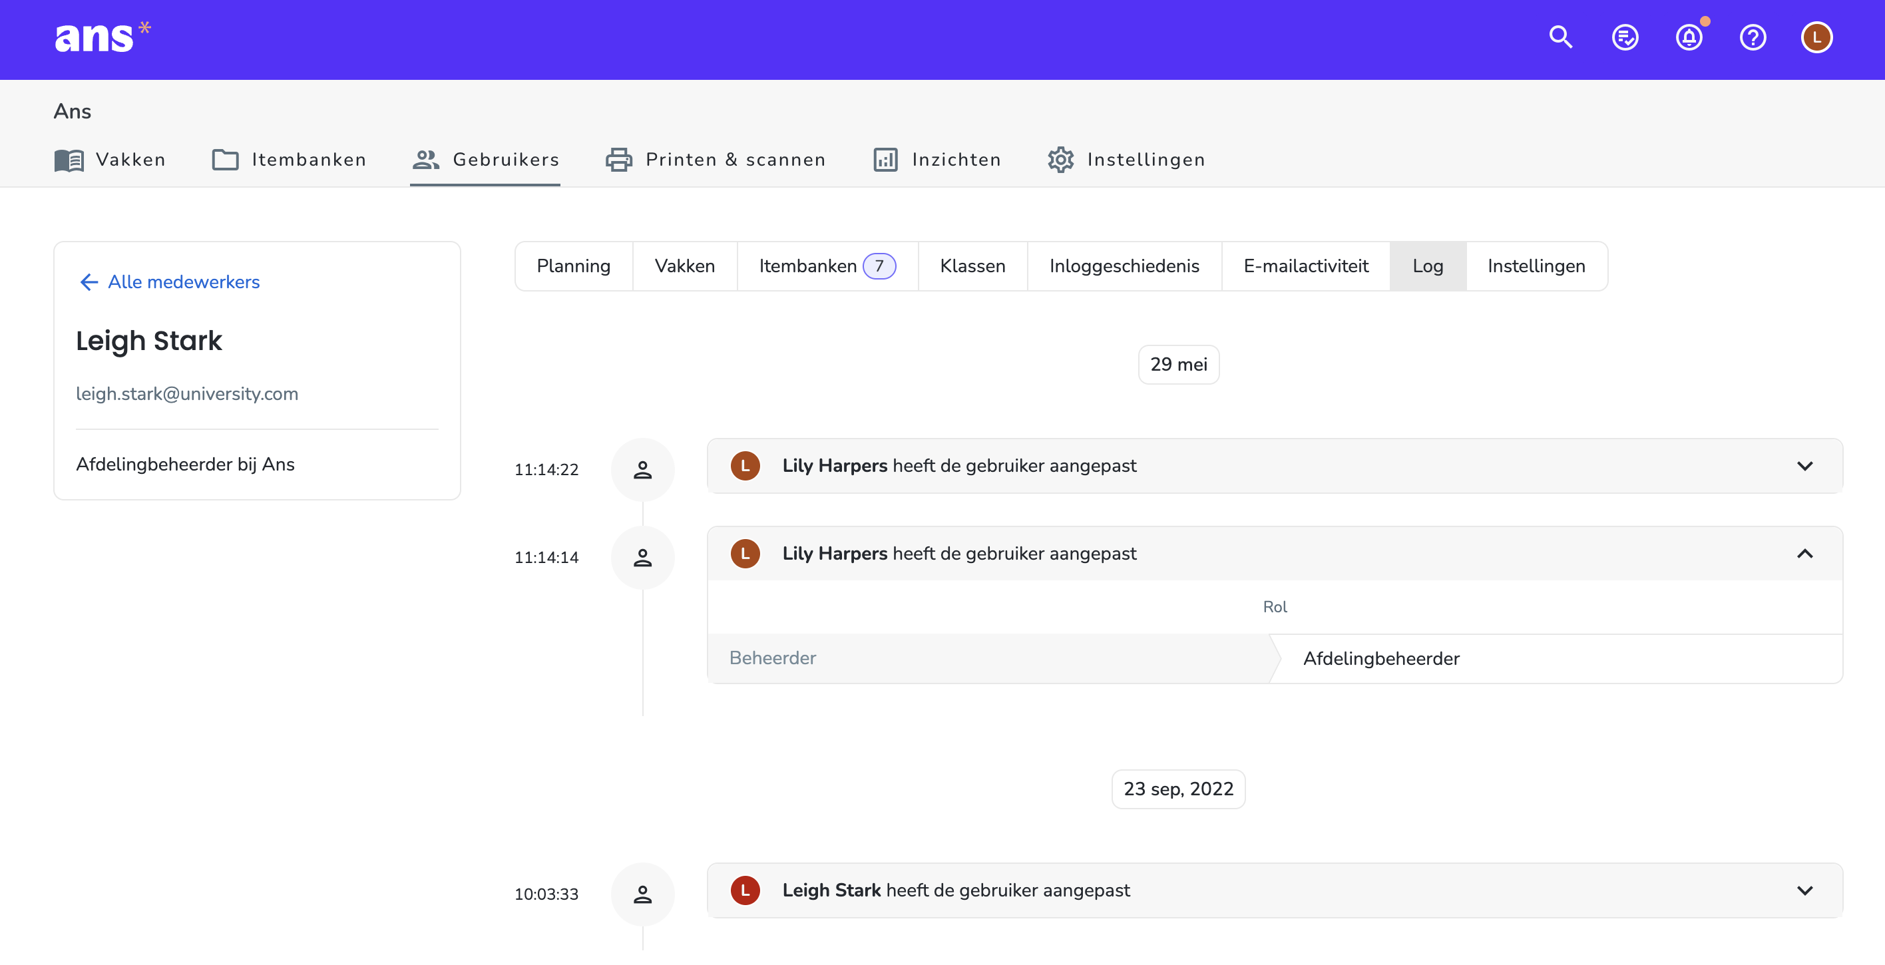Open the Inloggeschiedenis tab
The height and width of the screenshot is (965, 1885).
pyautogui.click(x=1125, y=266)
